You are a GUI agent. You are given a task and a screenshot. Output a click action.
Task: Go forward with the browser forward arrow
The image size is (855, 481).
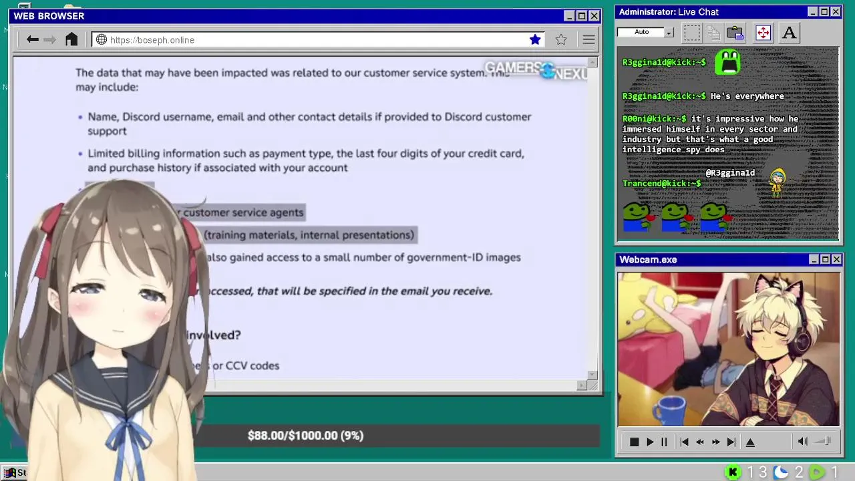(x=50, y=39)
